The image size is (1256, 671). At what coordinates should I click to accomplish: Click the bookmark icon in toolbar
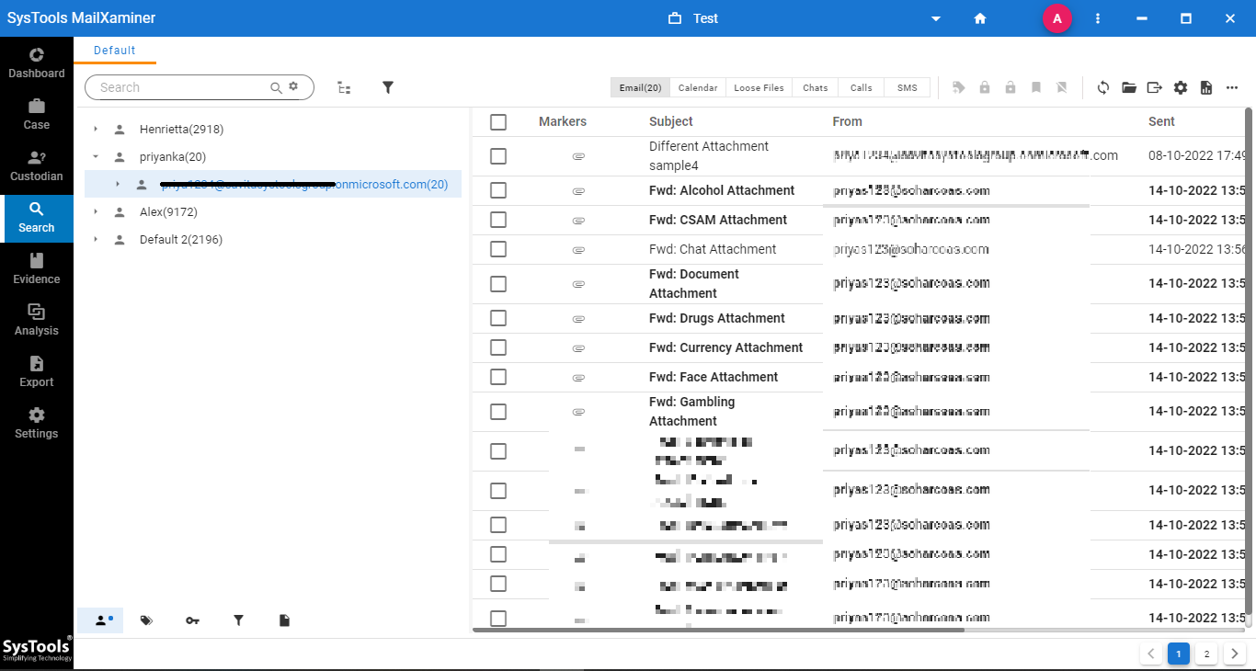tap(1036, 87)
